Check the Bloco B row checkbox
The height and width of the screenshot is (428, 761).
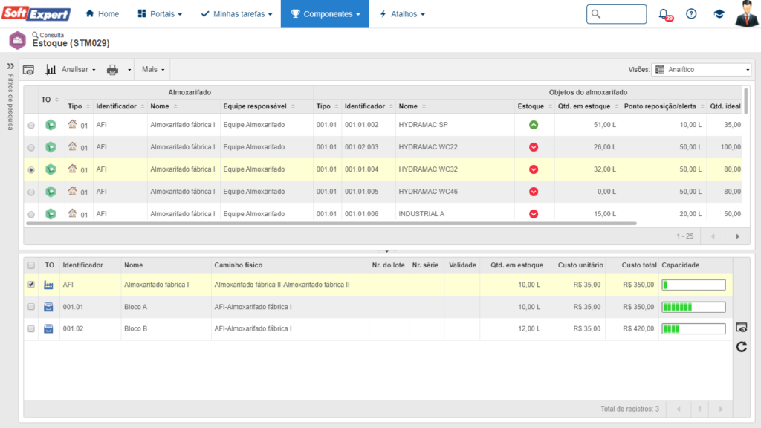click(30, 328)
